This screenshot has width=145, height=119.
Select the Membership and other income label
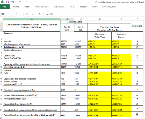click(x=32, y=44)
